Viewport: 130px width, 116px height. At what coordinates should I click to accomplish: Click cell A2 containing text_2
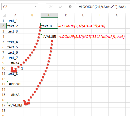point(15,26)
